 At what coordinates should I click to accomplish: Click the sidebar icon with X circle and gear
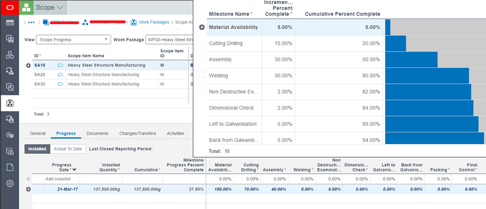tap(10, 135)
